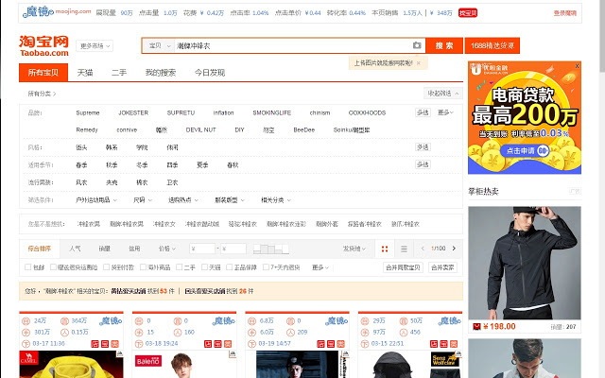Tick the 海外商品 checkbox
The width and height of the screenshot is (605, 378).
coord(143,266)
